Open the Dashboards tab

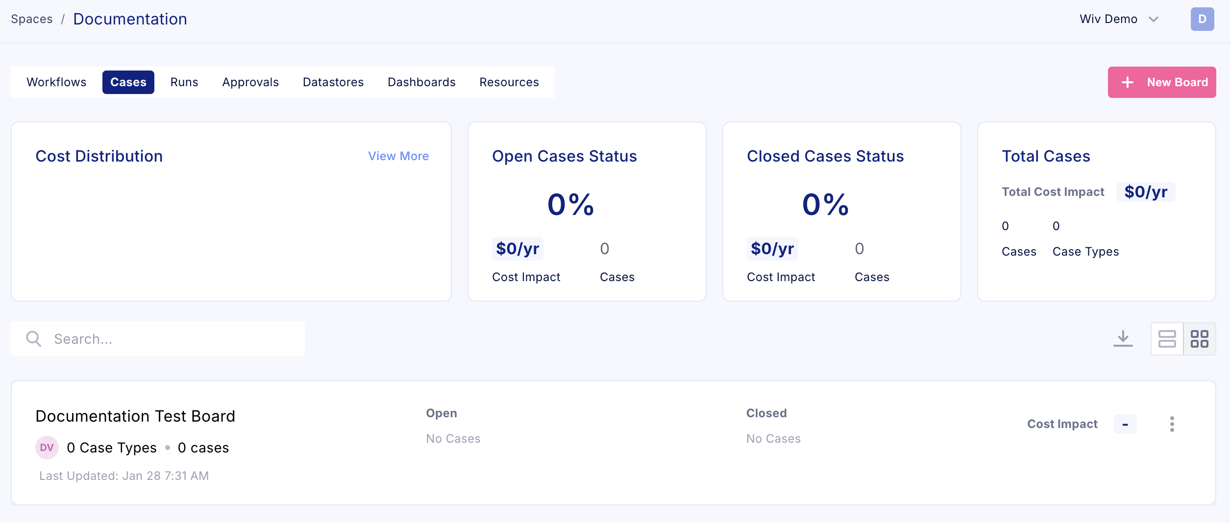(421, 82)
